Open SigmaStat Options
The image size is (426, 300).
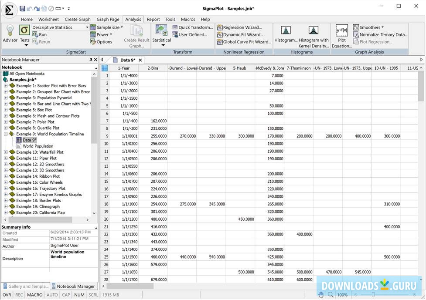pos(101,42)
